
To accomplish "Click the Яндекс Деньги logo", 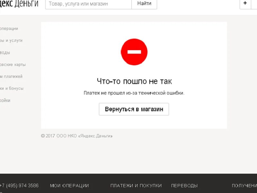I will click(x=19, y=3).
